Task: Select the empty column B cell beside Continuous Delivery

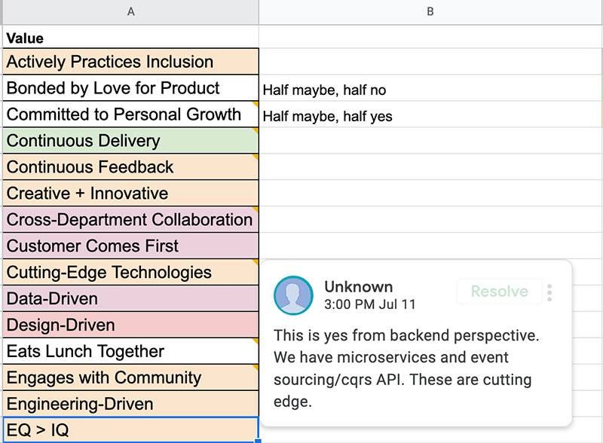Action: point(430,141)
